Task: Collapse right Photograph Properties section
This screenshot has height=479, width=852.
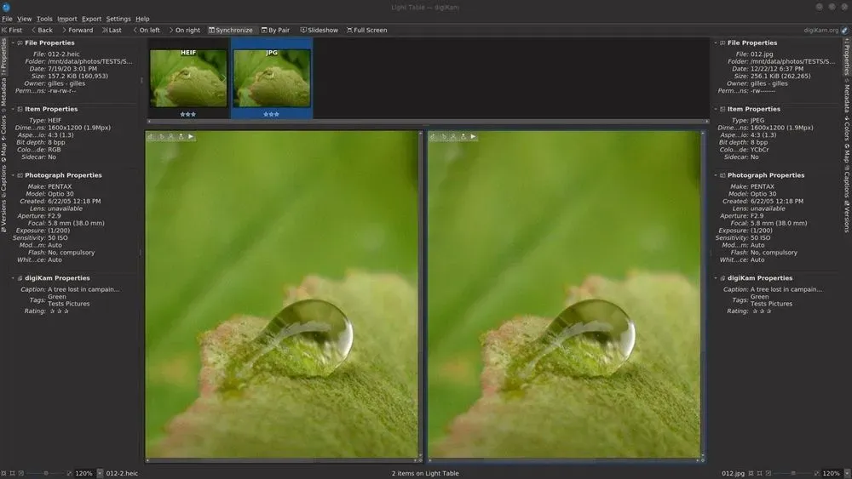Action: pos(716,175)
